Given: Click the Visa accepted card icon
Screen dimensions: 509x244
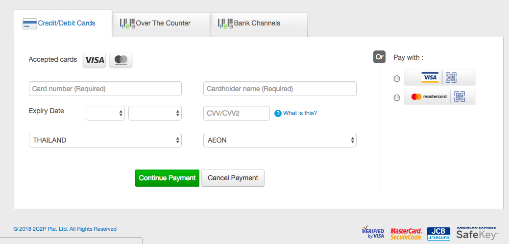Looking at the screenshot, I should pos(94,60).
